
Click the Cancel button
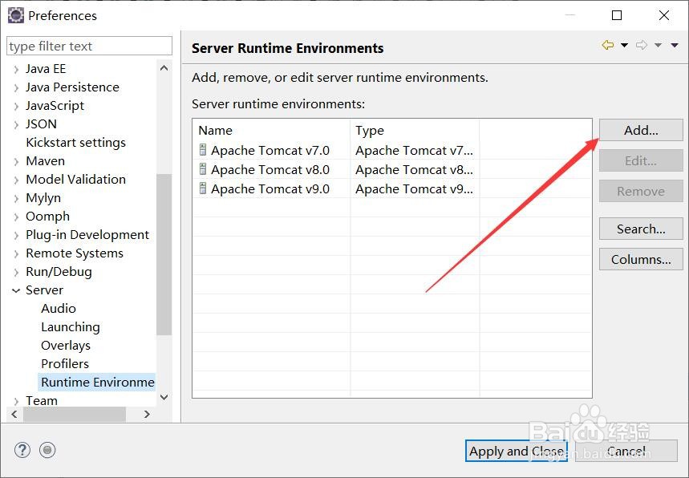click(x=626, y=451)
